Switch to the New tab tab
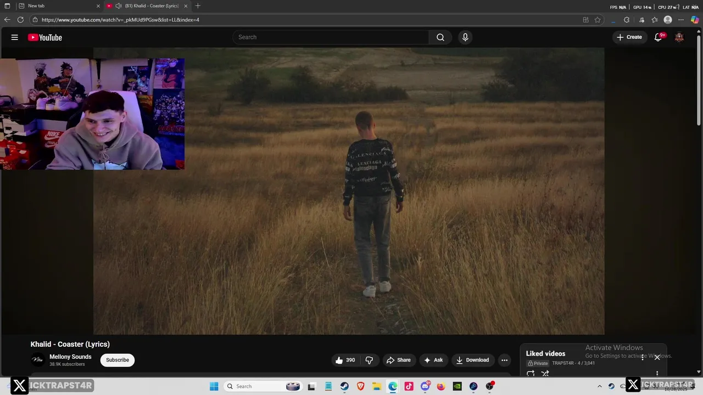The image size is (703, 395). click(x=59, y=6)
